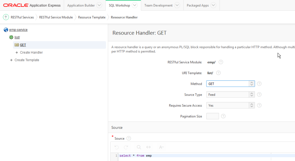This screenshot has width=295, height=161.
Task: Click the auto-complete icon in the editor toolbar
Action: point(161,147)
